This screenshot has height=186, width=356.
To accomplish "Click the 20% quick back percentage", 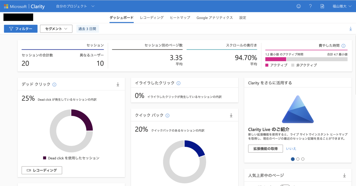I will tap(142, 129).
